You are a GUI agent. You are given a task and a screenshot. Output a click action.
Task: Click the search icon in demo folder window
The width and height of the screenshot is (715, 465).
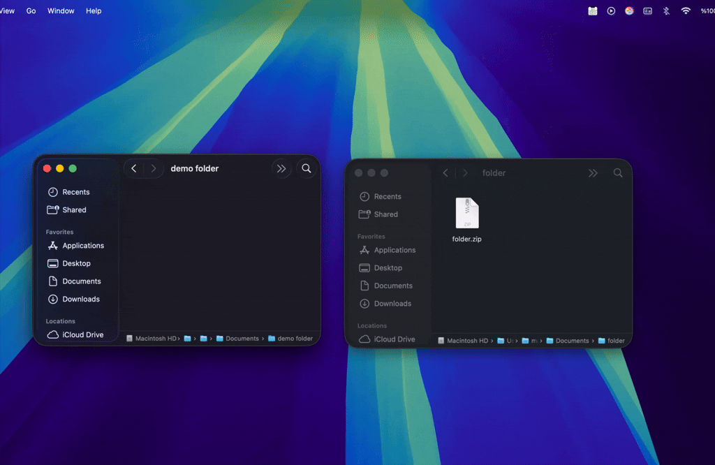click(x=307, y=169)
